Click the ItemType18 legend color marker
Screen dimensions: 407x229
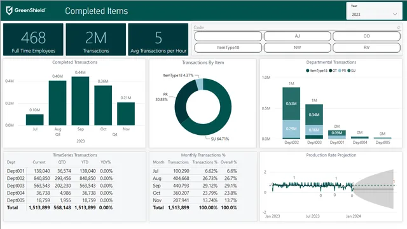point(308,71)
